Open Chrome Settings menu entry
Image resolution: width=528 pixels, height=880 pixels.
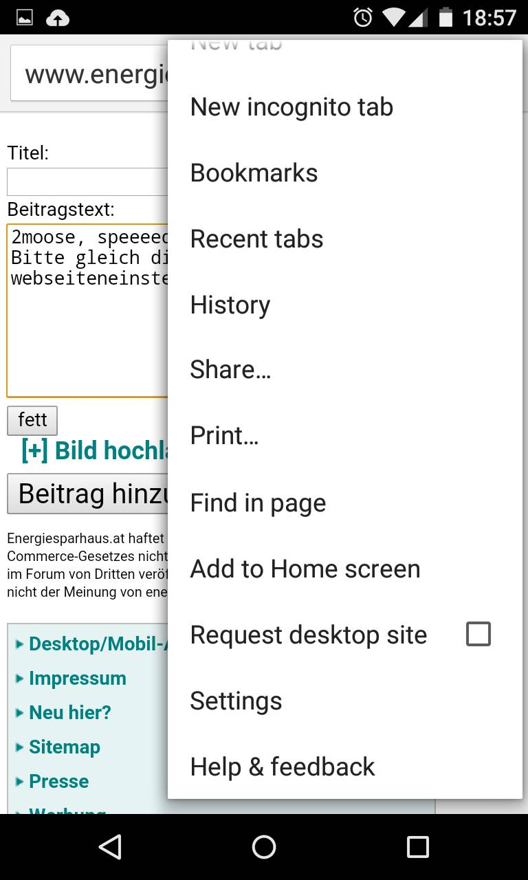click(236, 701)
